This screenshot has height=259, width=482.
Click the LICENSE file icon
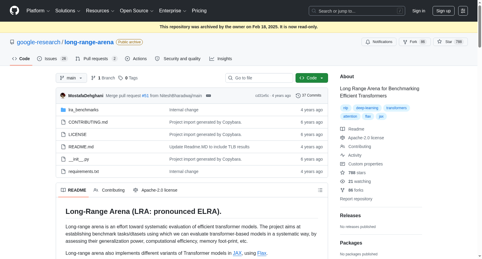coord(63,134)
